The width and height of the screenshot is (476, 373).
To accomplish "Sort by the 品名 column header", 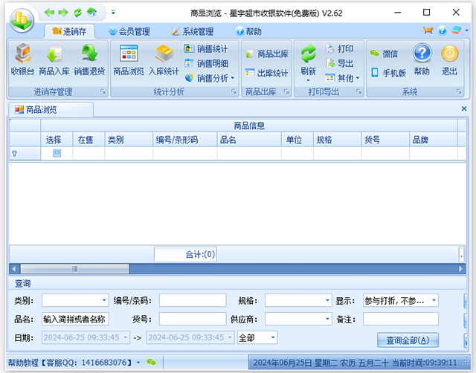I will click(x=249, y=140).
